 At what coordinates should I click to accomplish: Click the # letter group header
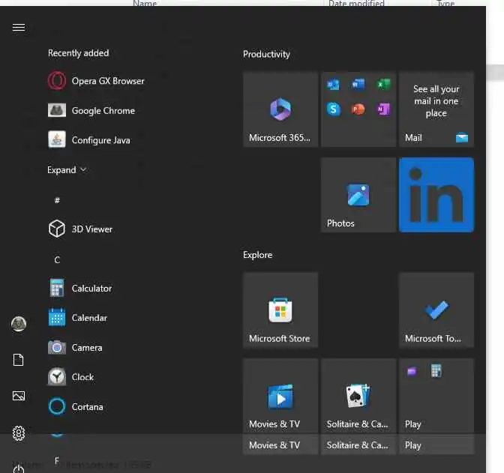point(57,200)
